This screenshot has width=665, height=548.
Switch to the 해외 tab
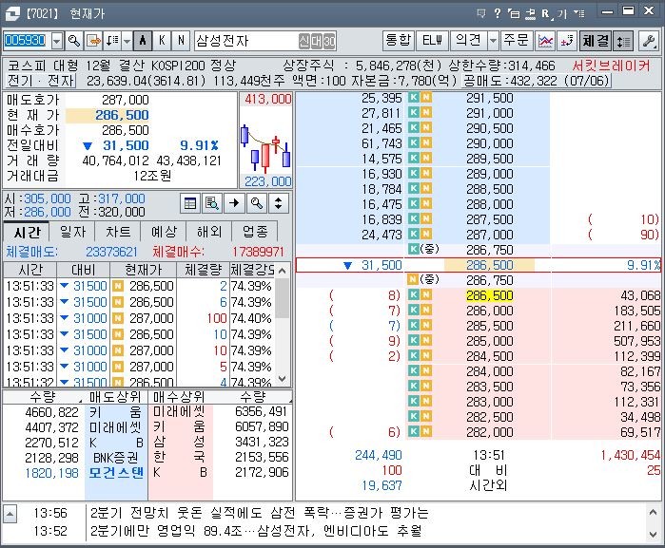click(x=209, y=232)
